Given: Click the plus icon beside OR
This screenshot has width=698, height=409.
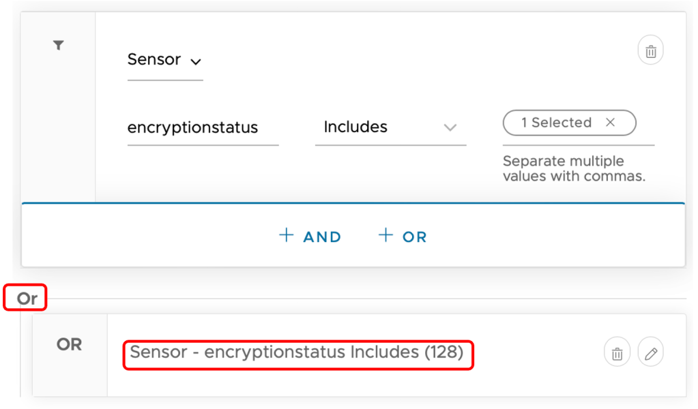Looking at the screenshot, I should (386, 236).
